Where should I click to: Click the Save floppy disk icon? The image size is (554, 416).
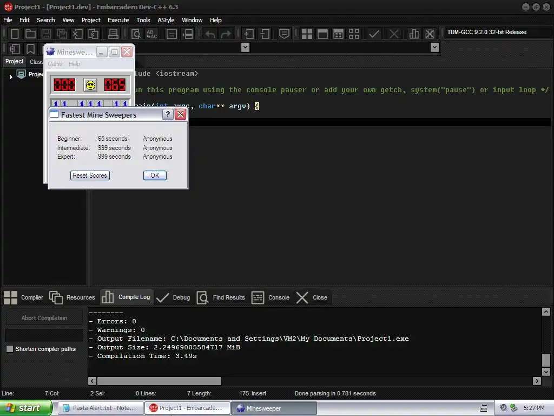(46, 34)
